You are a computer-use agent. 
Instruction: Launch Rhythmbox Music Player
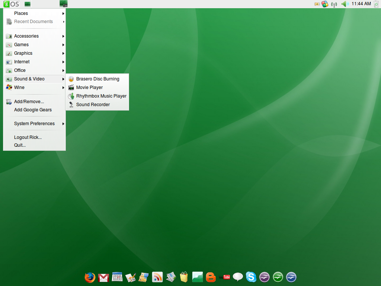pos(97,96)
